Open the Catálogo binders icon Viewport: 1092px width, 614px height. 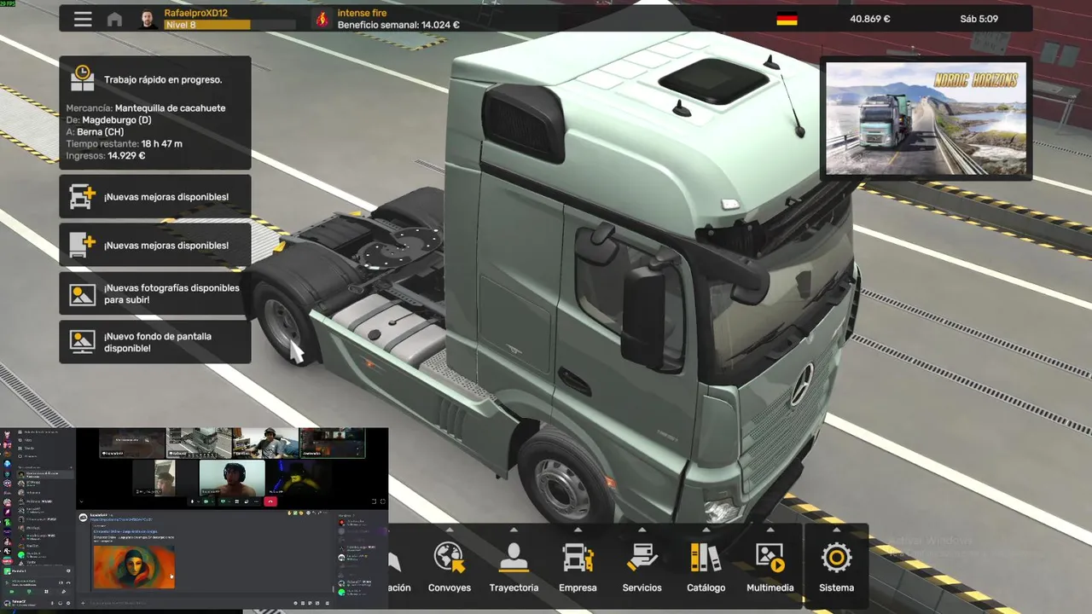[x=706, y=558]
